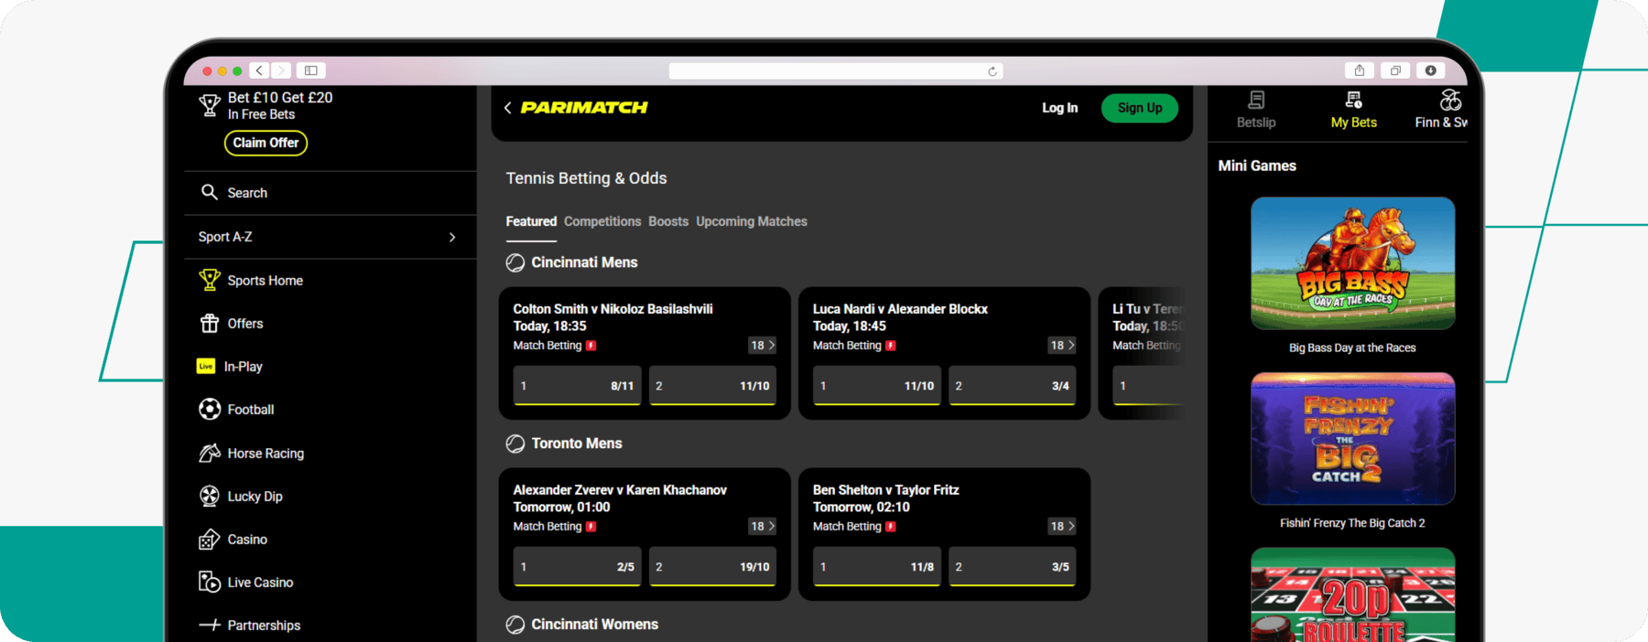Click the Search magnifier icon
1648x642 pixels.
(x=210, y=192)
